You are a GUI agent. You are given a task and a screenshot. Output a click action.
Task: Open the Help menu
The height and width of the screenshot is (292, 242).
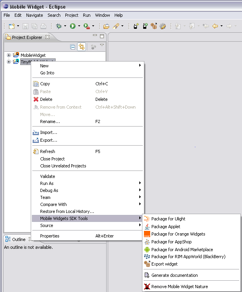[118, 15]
